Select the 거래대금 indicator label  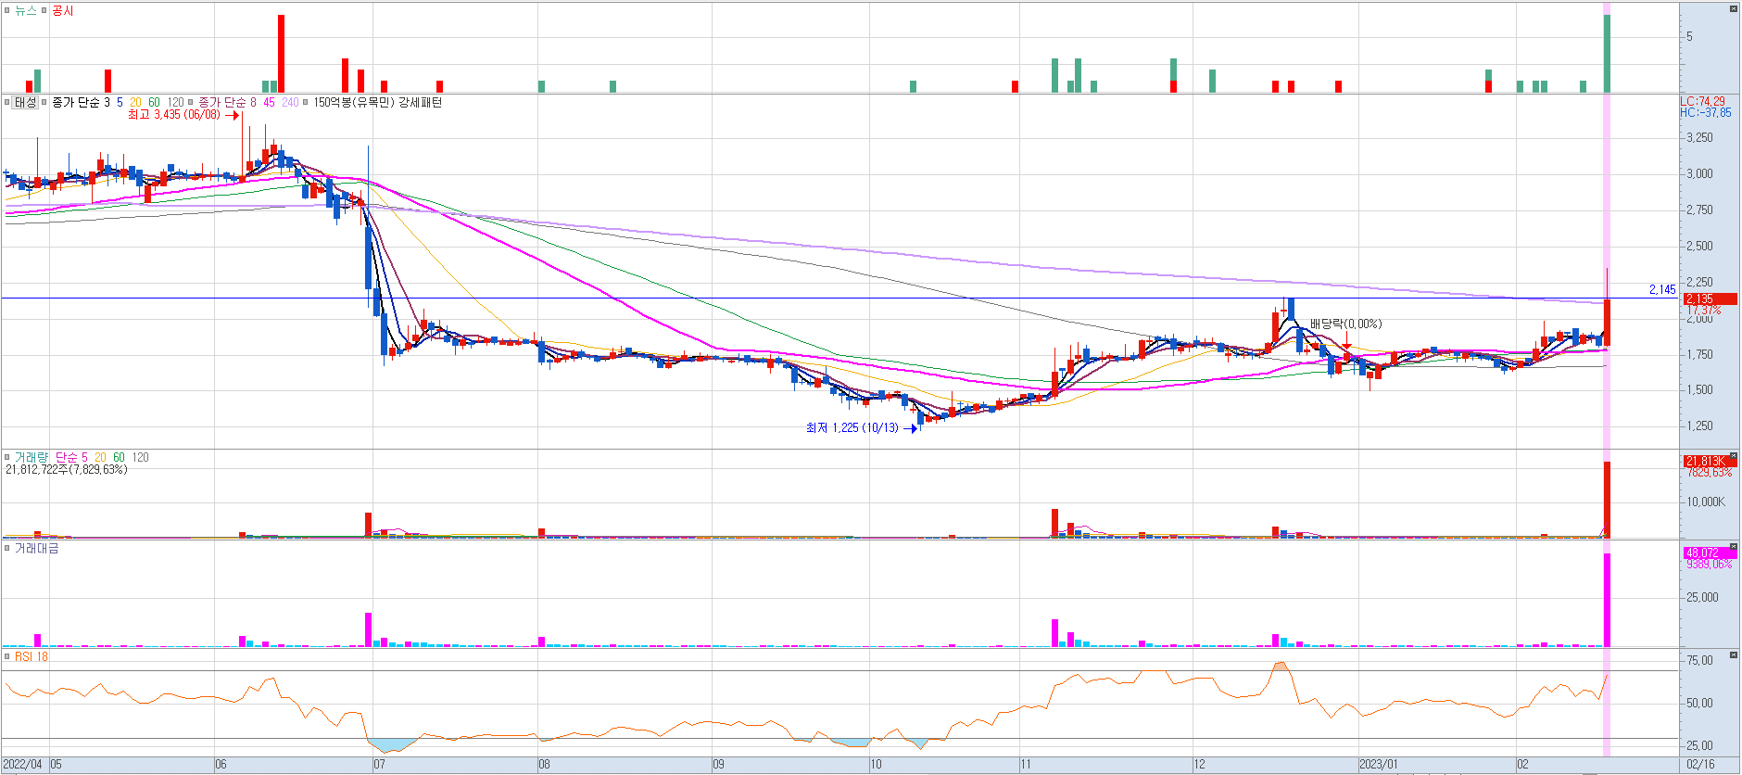[36, 548]
